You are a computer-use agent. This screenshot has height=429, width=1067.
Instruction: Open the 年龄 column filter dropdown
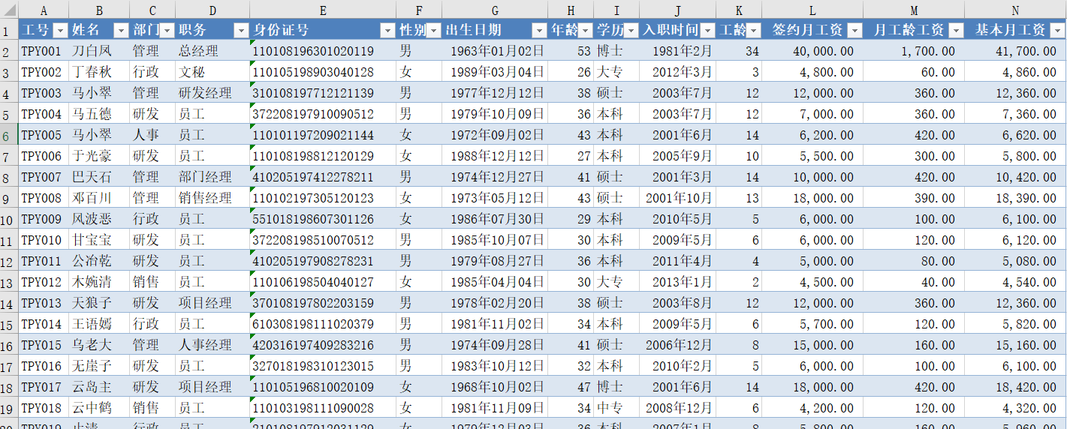tap(584, 31)
